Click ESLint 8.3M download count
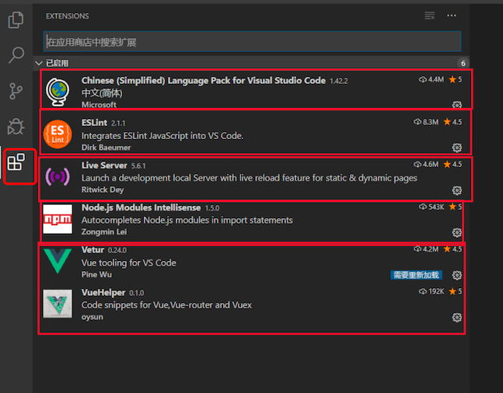This screenshot has width=503, height=393. click(426, 122)
